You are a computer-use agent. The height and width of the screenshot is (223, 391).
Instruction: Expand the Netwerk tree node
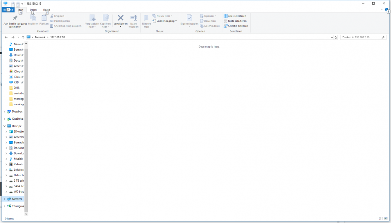[4, 199]
